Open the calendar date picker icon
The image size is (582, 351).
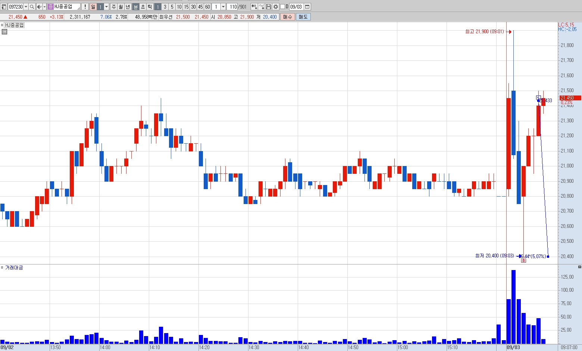point(307,7)
